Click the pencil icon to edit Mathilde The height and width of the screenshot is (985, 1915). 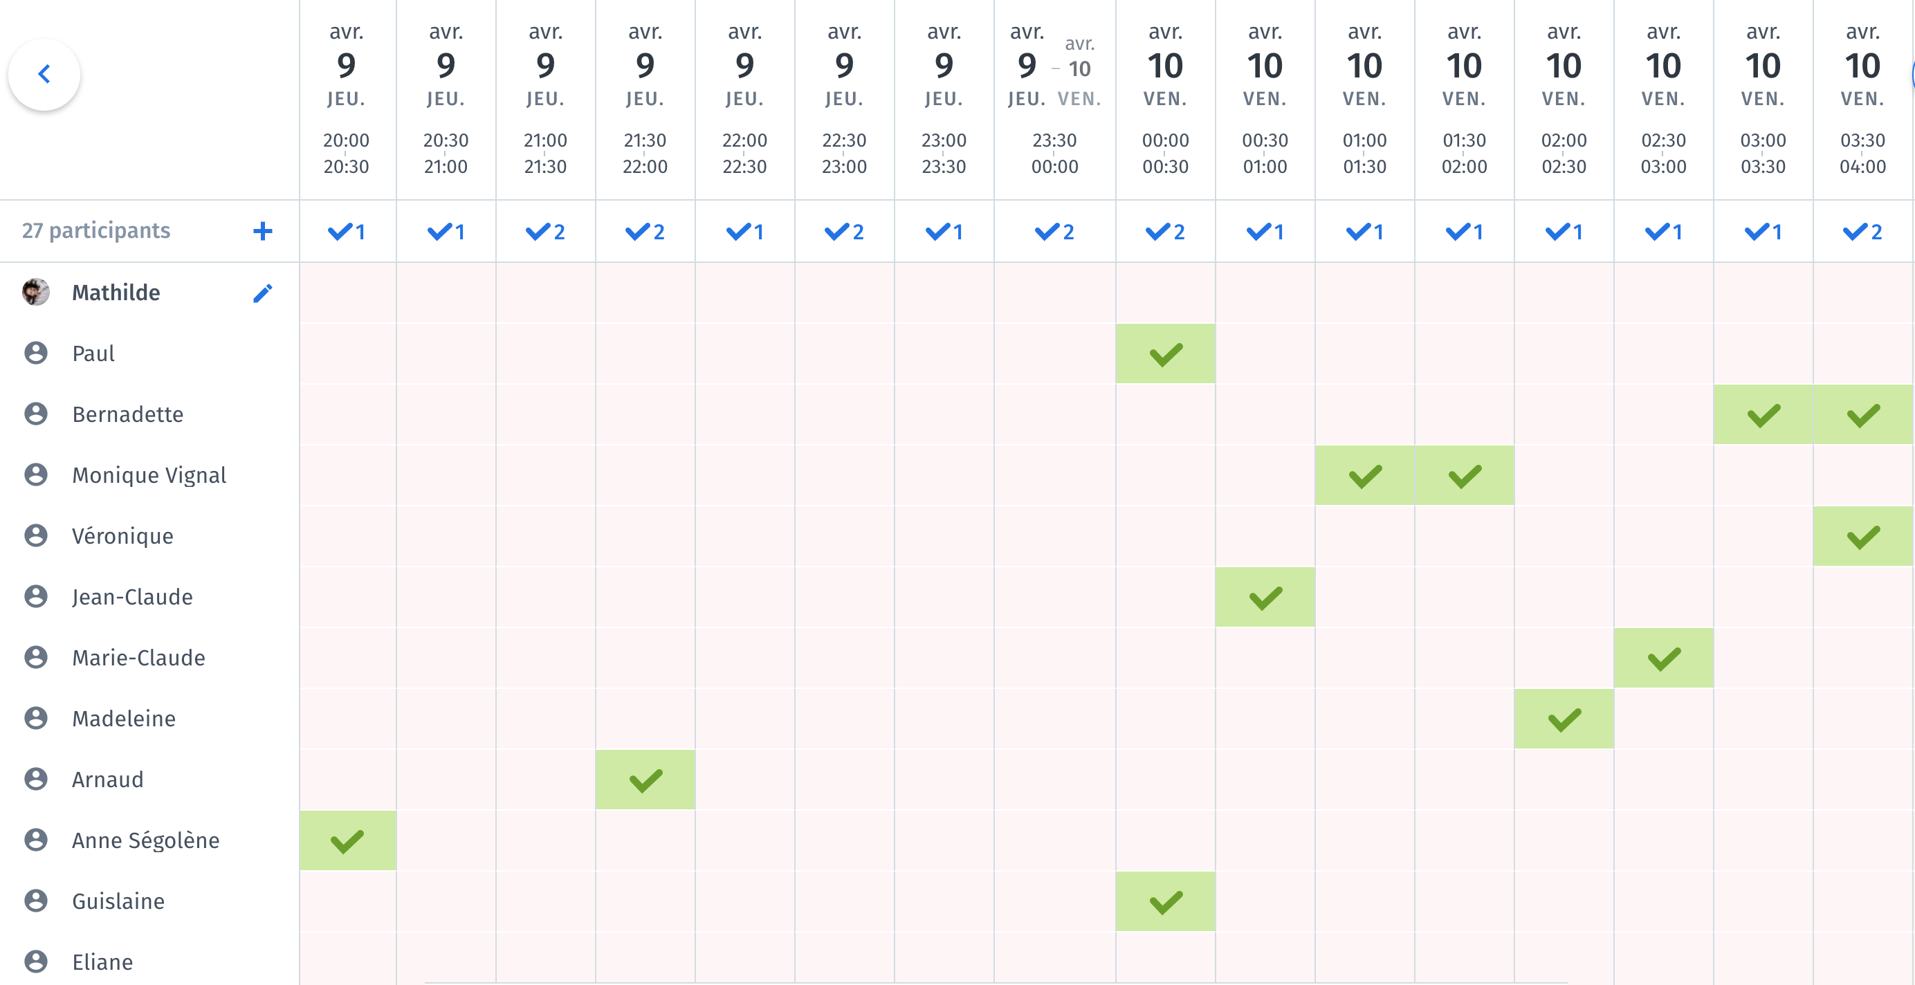(x=262, y=293)
